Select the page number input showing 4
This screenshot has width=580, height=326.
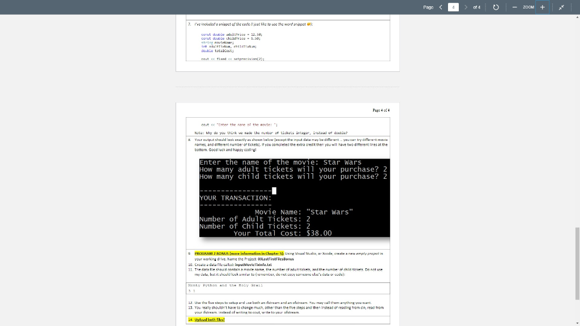click(x=454, y=7)
